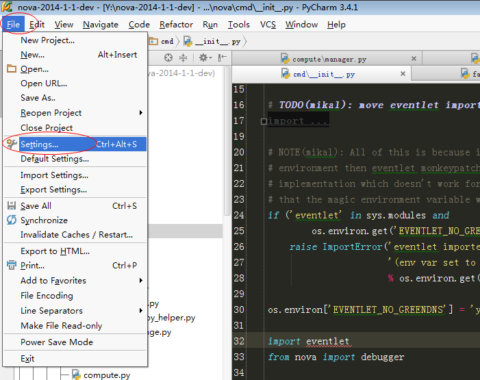Choose File Encoding menu item
This screenshot has width=480, height=380.
(75, 296)
